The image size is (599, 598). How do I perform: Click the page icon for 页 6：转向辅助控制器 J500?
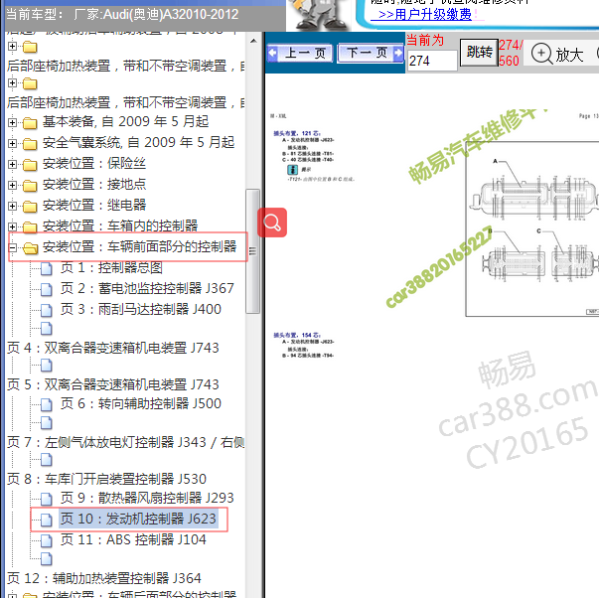point(47,404)
